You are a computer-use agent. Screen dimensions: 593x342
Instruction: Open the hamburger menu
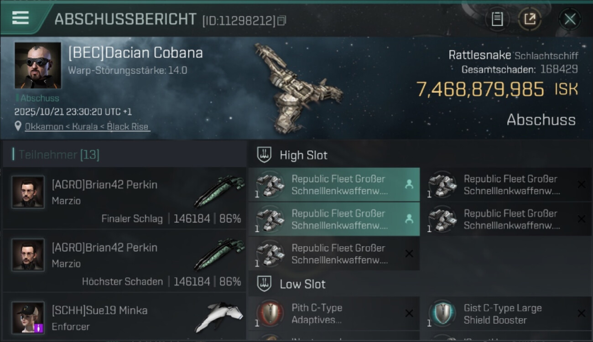[x=21, y=18]
